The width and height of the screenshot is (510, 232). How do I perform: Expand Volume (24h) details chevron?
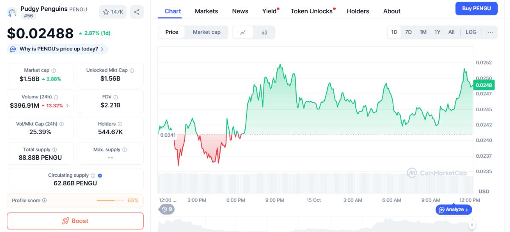(67, 106)
